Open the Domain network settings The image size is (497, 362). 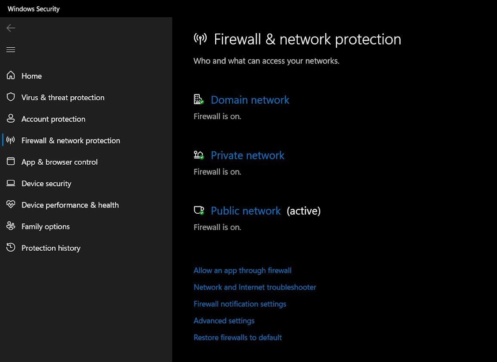[x=250, y=100]
